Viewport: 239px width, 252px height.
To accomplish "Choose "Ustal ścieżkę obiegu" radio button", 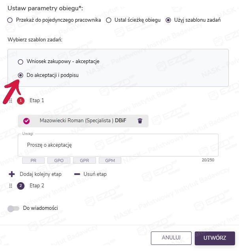I will [109, 20].
